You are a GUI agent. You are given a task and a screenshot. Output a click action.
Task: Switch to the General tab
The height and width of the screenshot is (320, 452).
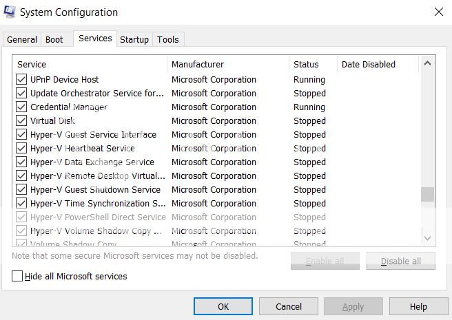click(x=22, y=39)
